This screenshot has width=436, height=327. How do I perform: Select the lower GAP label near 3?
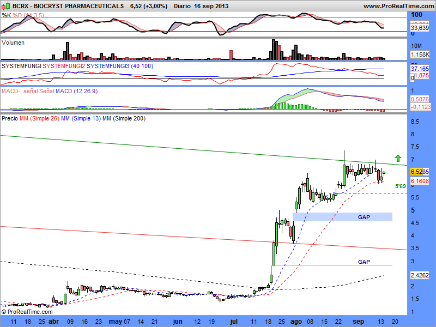tap(364, 262)
